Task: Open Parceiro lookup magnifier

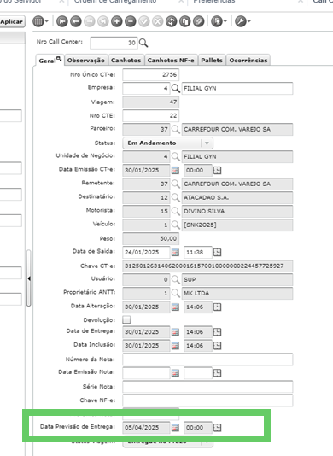Action: pyautogui.click(x=175, y=129)
